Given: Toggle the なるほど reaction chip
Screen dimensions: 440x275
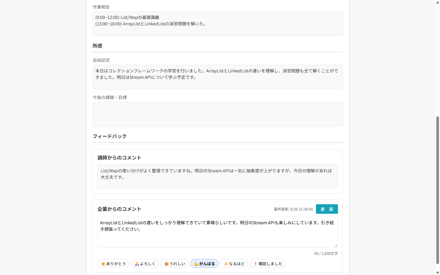Looking at the screenshot, I should [x=234, y=264].
